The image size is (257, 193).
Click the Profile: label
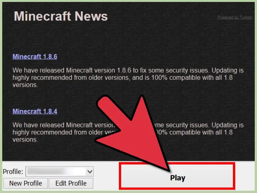[x=13, y=172]
